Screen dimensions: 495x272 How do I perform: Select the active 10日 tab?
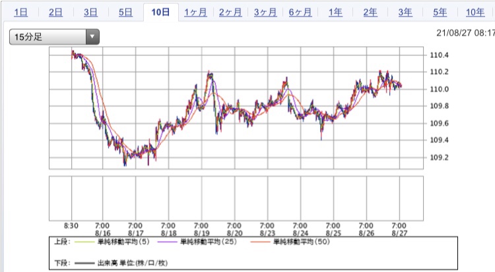click(160, 13)
